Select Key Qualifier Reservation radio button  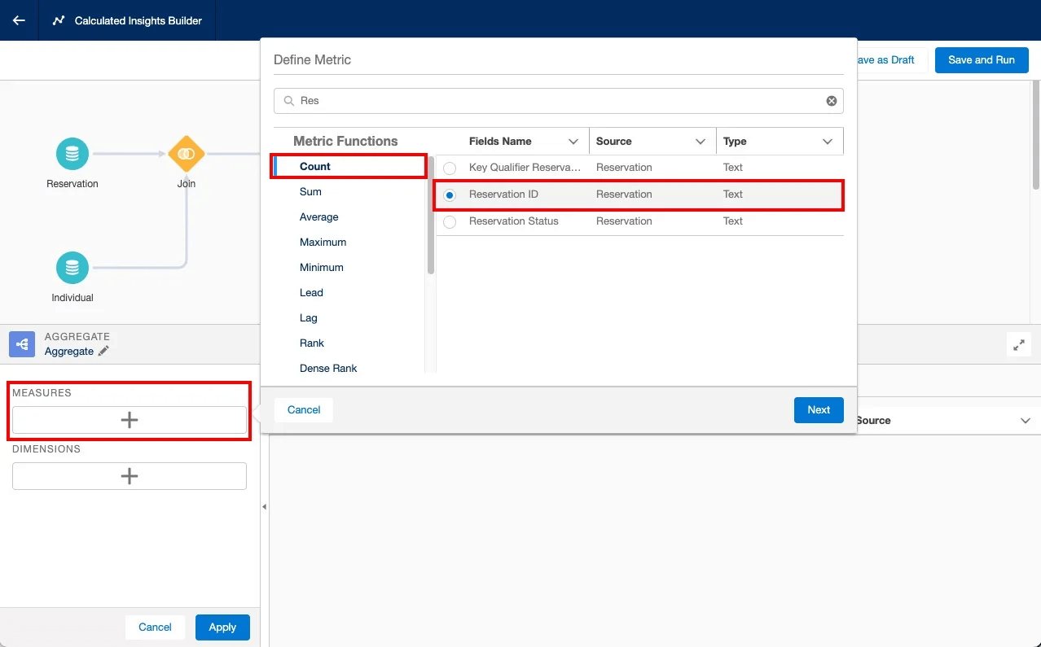[450, 168]
